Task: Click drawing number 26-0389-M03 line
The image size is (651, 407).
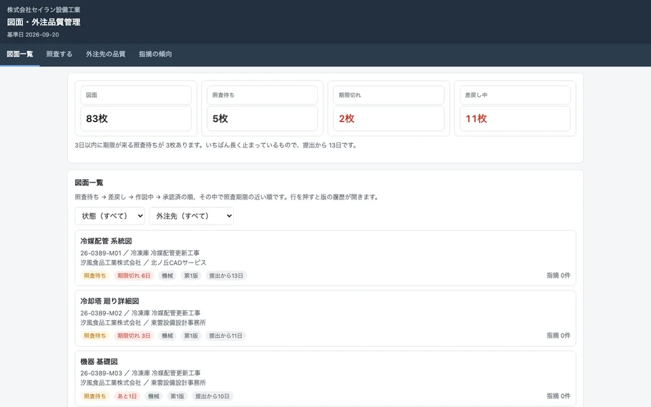Action: (x=140, y=373)
